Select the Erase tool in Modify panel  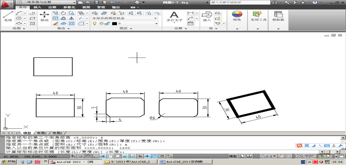55,23
